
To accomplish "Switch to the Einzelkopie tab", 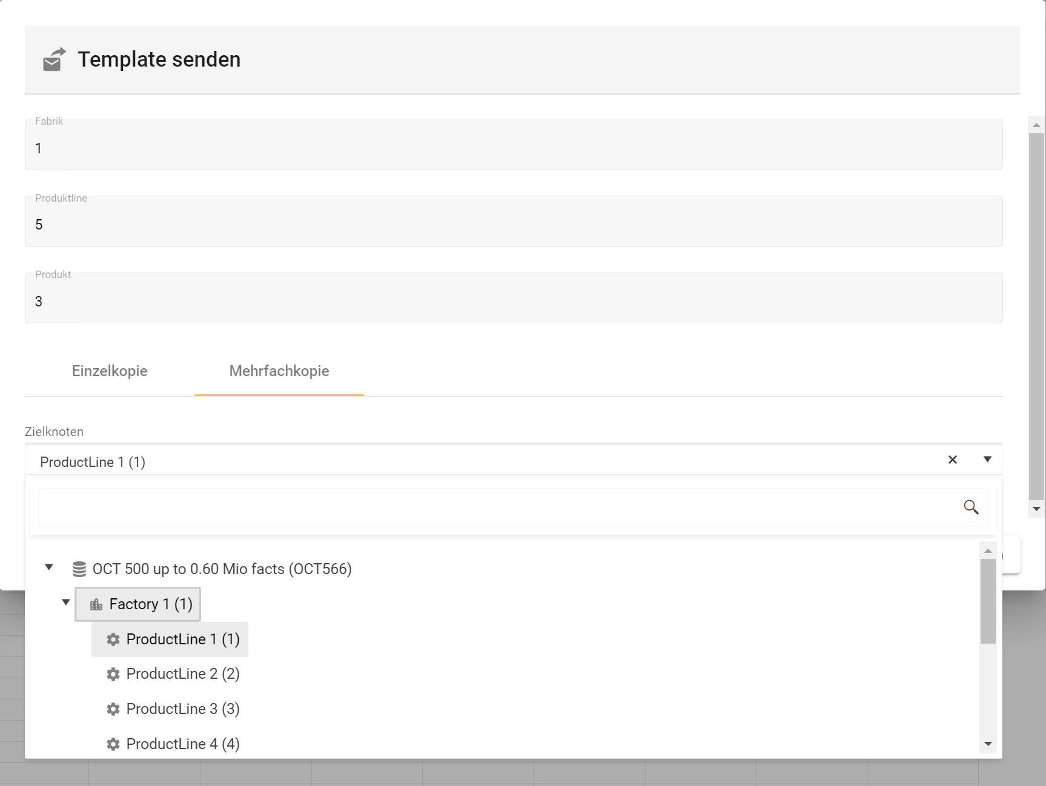I will click(x=110, y=371).
